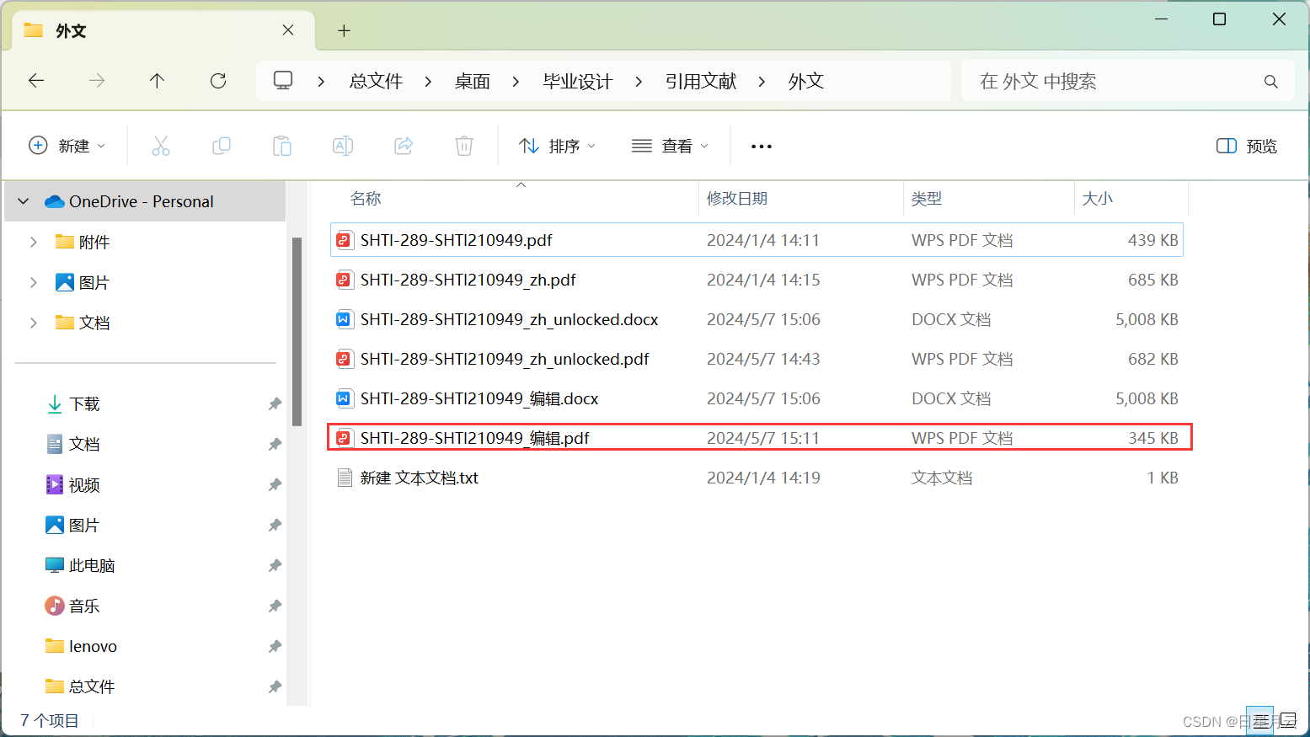This screenshot has height=737, width=1310.
Task: Go up one folder level
Action: 157,81
